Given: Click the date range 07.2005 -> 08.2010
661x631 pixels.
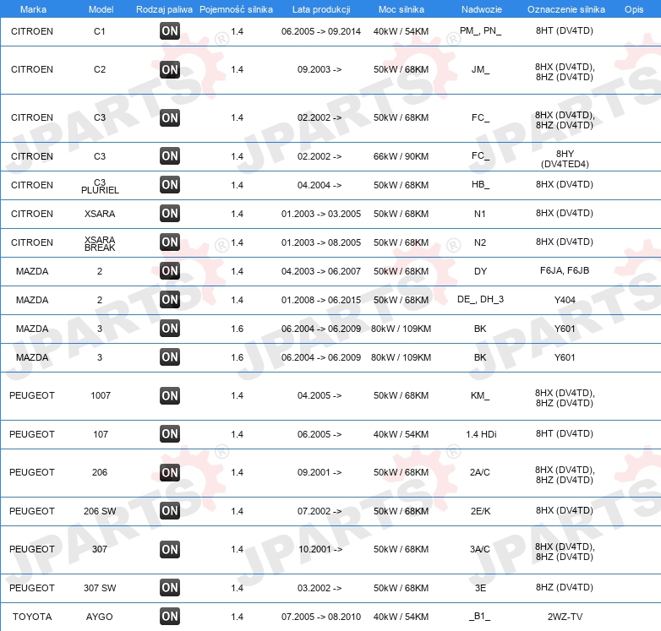Looking at the screenshot, I should click(321, 617).
